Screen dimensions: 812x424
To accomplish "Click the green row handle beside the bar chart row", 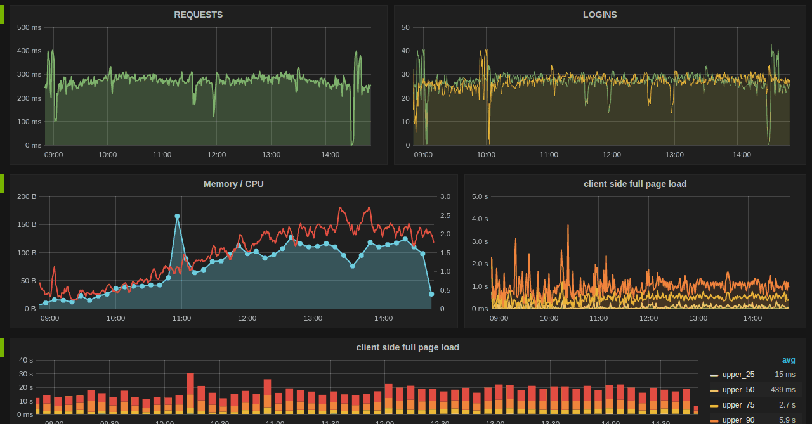I will [x=2, y=347].
